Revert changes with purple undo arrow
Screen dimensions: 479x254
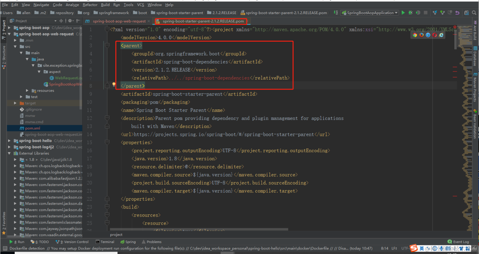(x=457, y=13)
